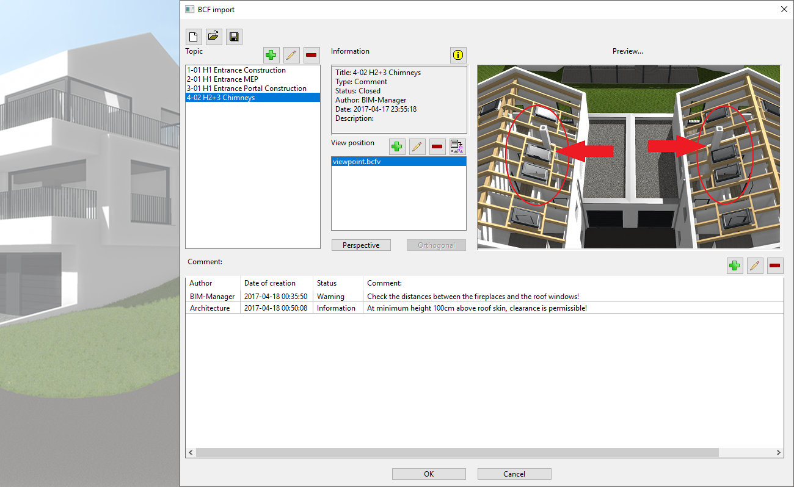The width and height of the screenshot is (794, 487).
Task: Add a new topic with green plus
Action: (271, 56)
